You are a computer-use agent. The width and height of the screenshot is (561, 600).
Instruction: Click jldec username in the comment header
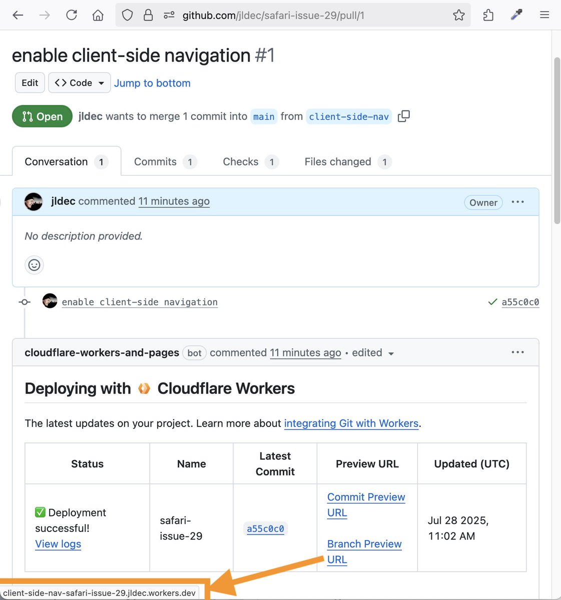coord(63,201)
